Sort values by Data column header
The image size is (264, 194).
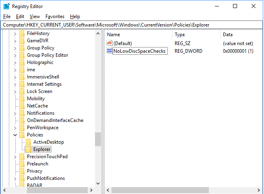click(x=241, y=35)
